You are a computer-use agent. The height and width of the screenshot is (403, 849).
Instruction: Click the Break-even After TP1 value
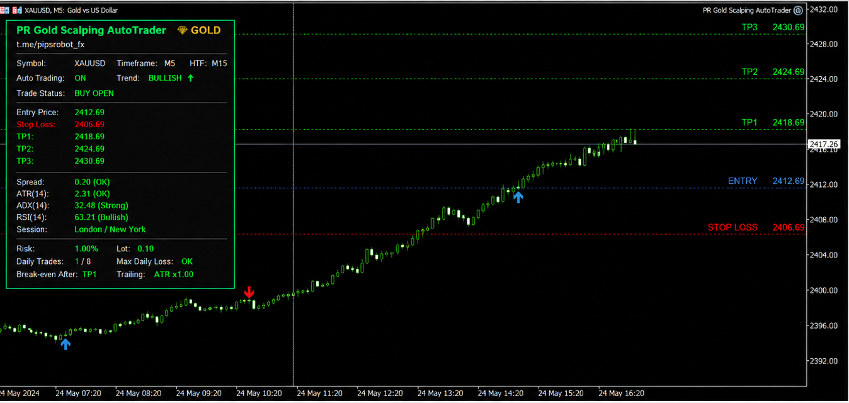(89, 274)
